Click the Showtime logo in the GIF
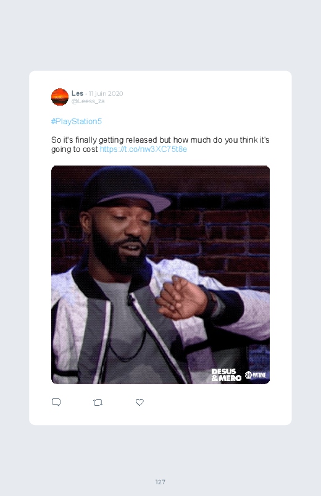 pos(256,375)
